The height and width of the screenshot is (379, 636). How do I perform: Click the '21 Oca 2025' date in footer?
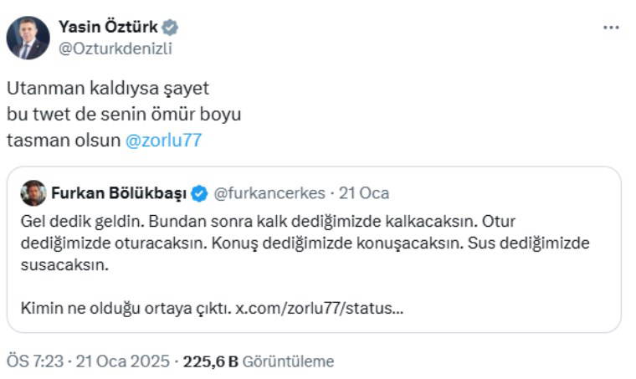[121, 361]
